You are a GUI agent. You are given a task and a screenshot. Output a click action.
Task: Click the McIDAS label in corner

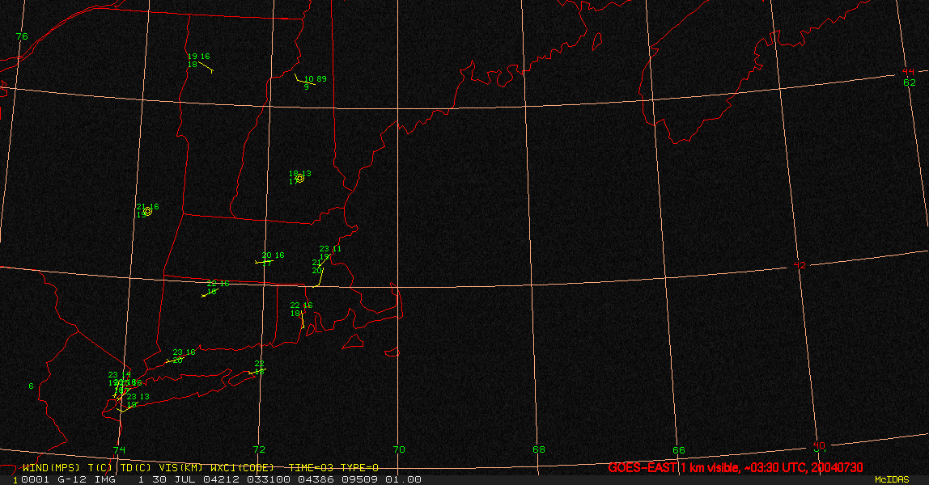[x=893, y=479]
